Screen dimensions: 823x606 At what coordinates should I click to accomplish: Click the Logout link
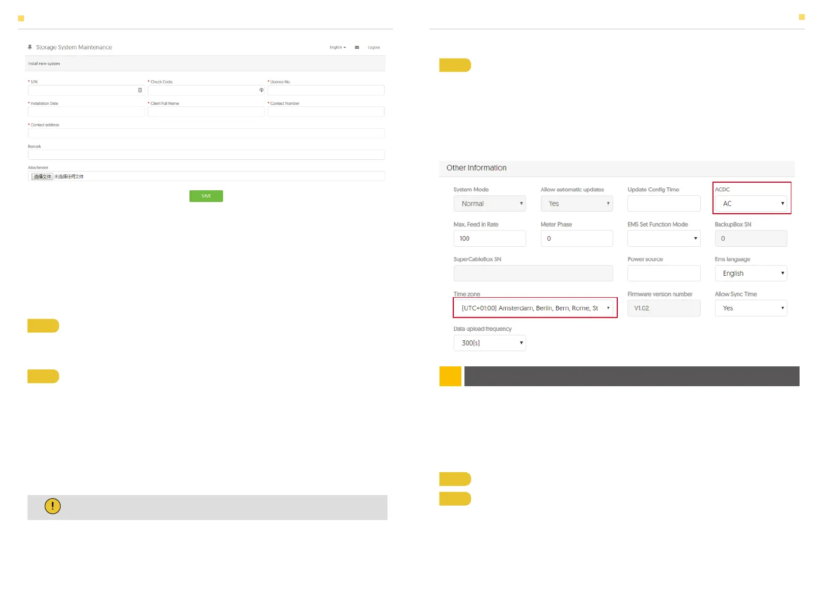374,47
